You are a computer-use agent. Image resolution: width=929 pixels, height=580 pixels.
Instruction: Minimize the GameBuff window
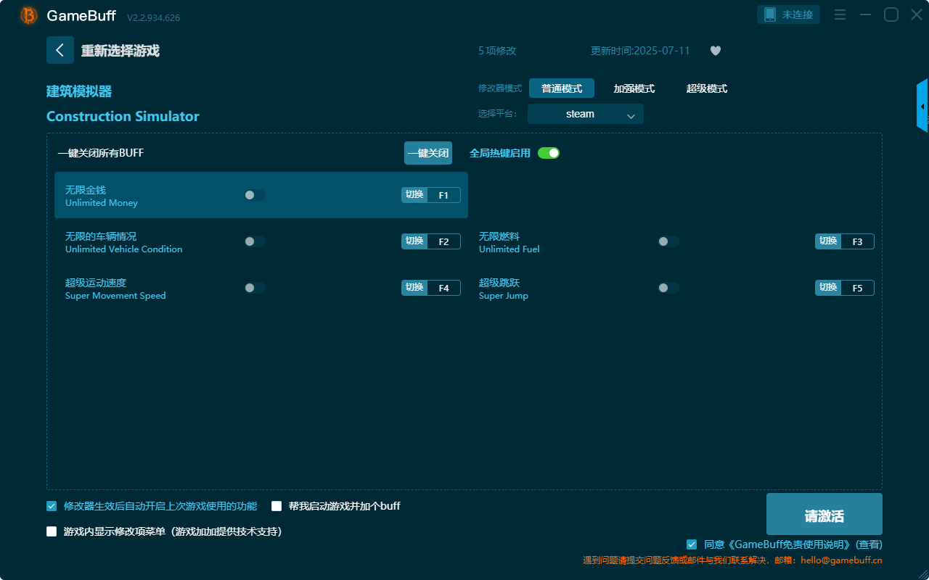click(865, 14)
